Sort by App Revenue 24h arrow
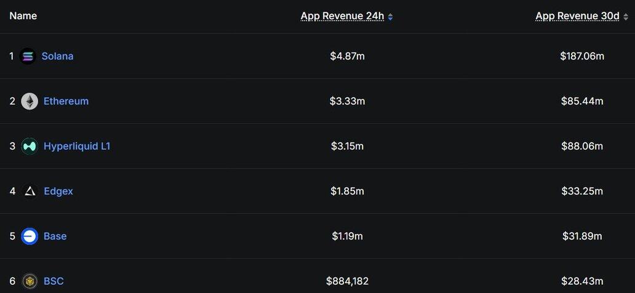 (x=390, y=17)
